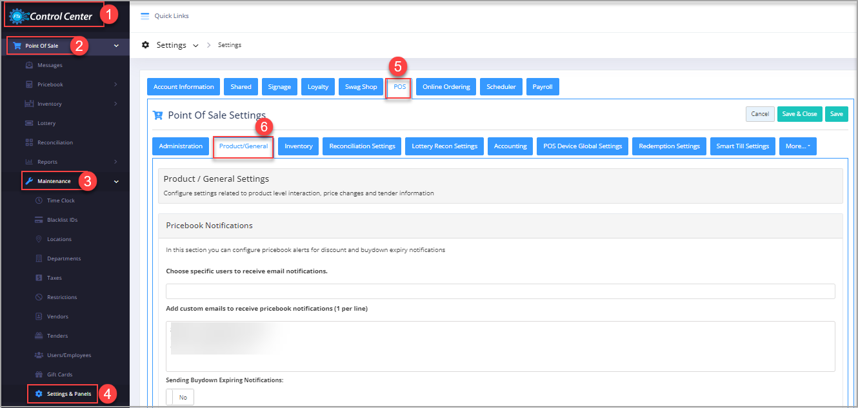Click the Gift Cards icon
858x408 pixels.
coord(39,374)
